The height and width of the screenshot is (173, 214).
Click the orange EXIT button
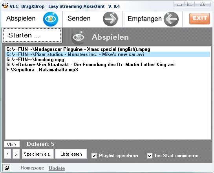[199, 19]
